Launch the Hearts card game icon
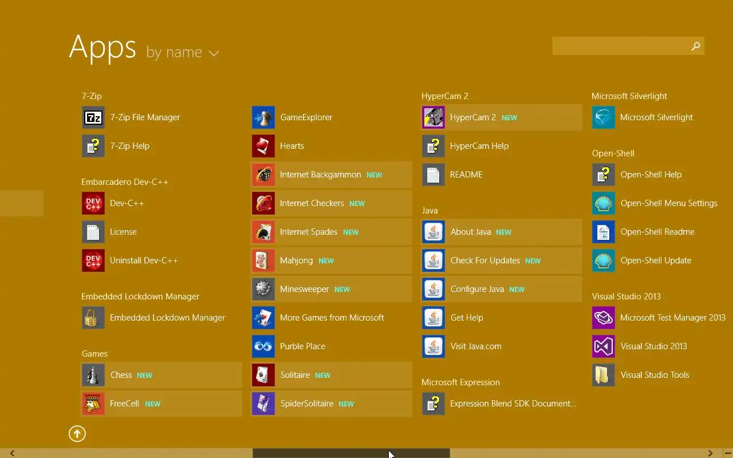The image size is (733, 458). pos(263,146)
